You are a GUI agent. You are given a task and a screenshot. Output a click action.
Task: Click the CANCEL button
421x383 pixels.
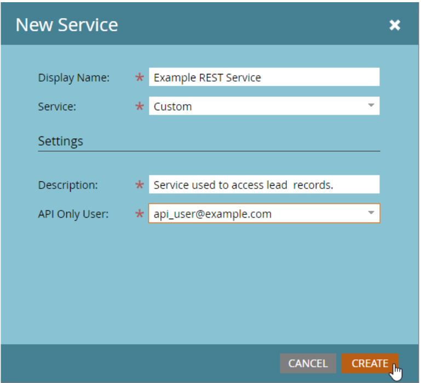(308, 363)
